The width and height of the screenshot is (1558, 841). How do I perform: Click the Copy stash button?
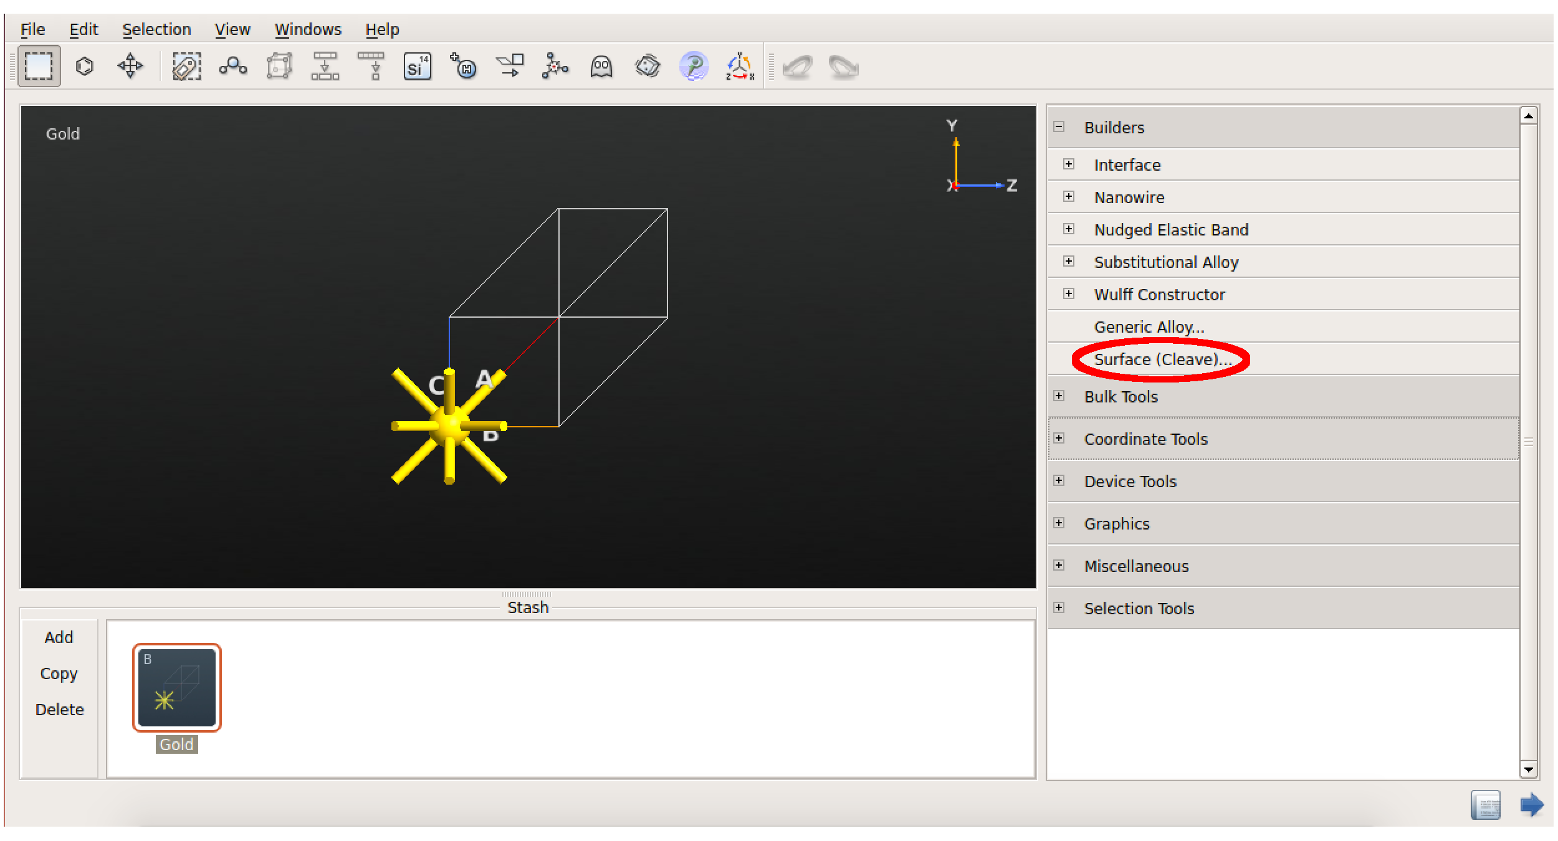(59, 673)
